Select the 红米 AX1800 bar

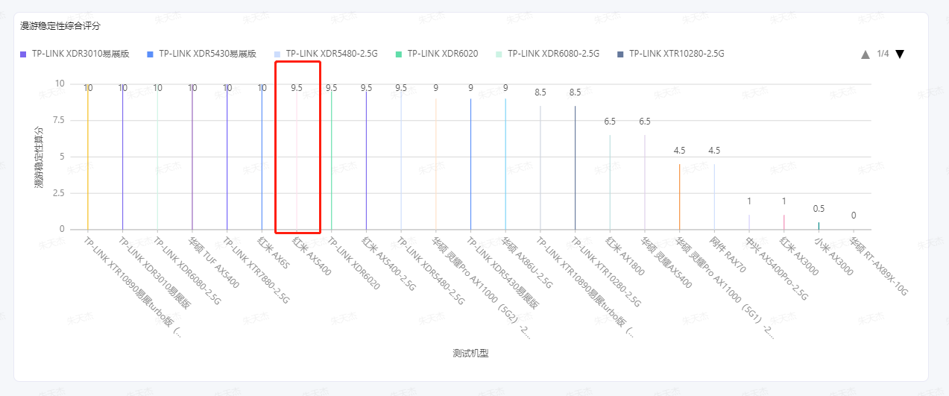(x=610, y=182)
